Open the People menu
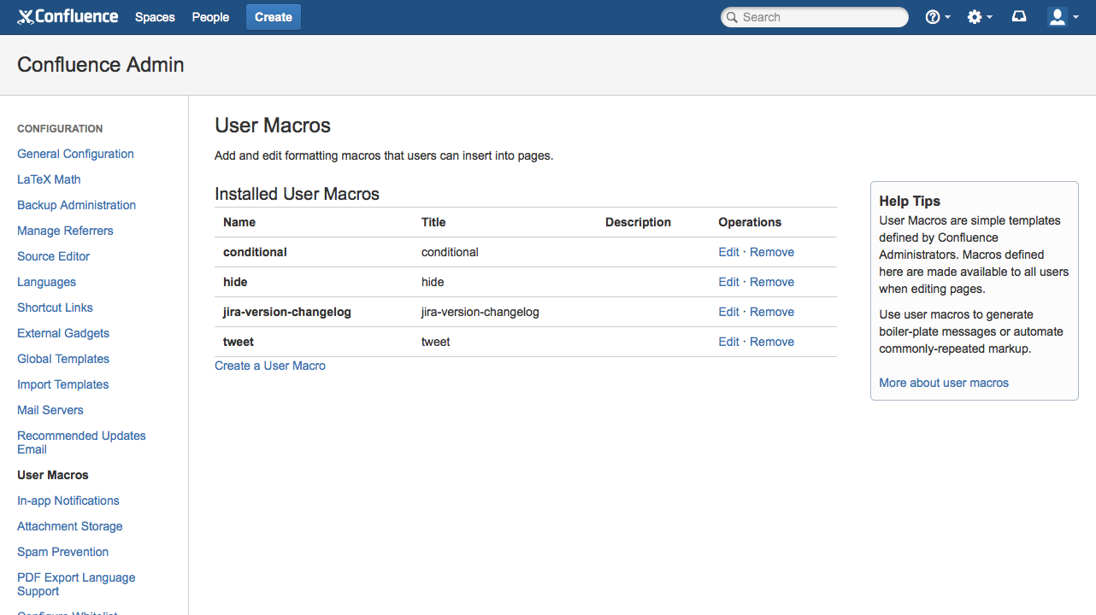 pyautogui.click(x=210, y=17)
